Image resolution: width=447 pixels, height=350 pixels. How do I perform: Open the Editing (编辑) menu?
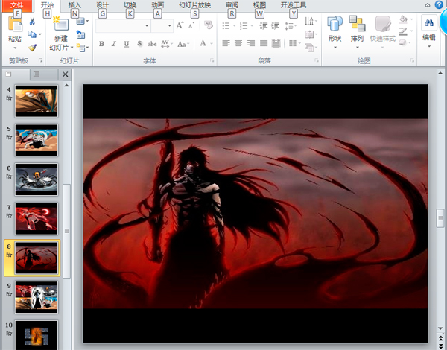[429, 32]
